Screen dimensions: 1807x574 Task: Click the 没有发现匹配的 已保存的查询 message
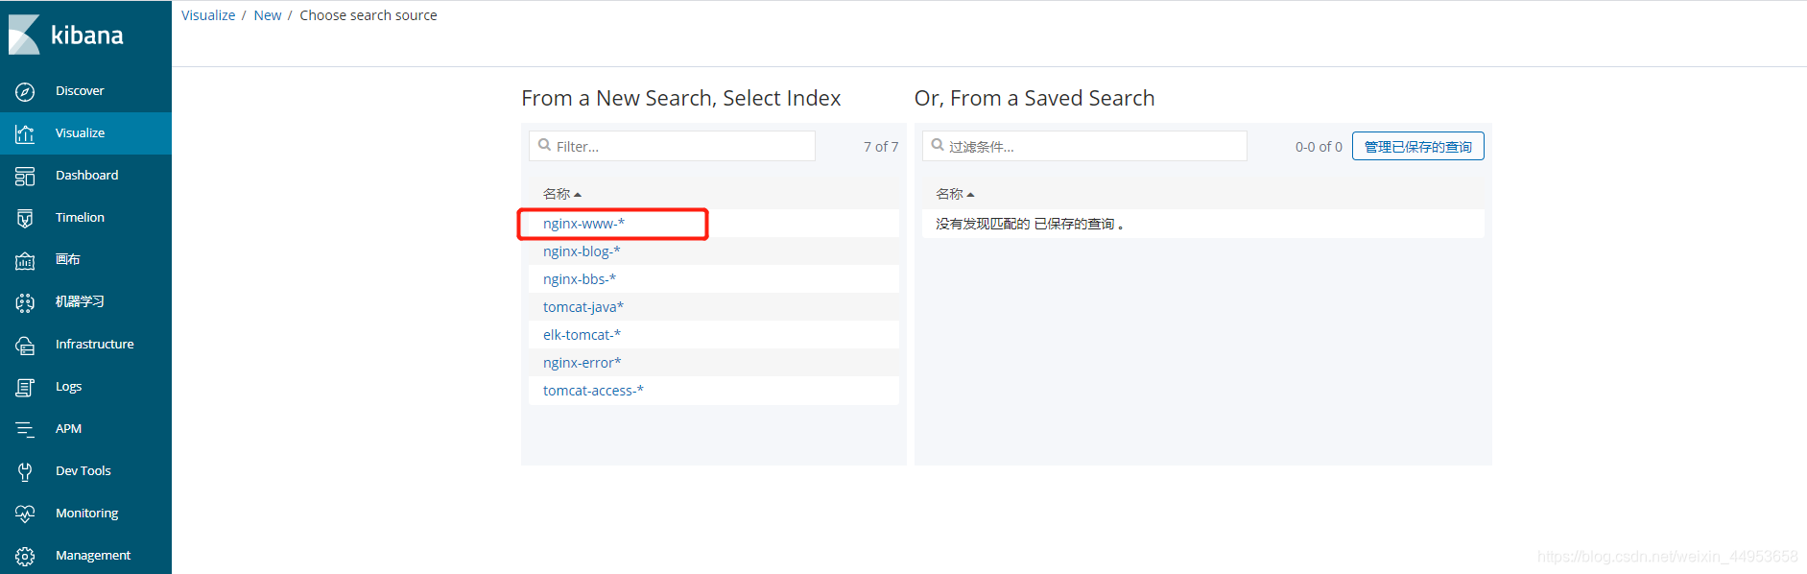[x=1030, y=224]
